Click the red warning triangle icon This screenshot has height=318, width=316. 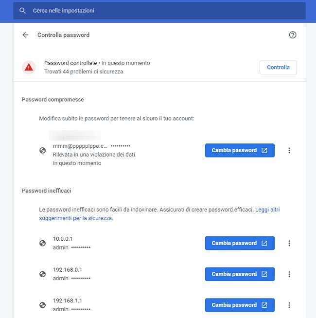[x=29, y=67]
